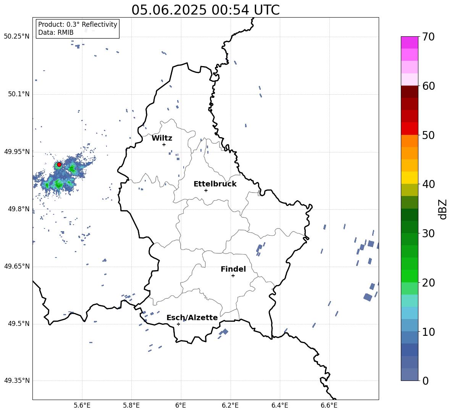
Task: Click the colorbar 50 tick label
Action: pos(428,135)
